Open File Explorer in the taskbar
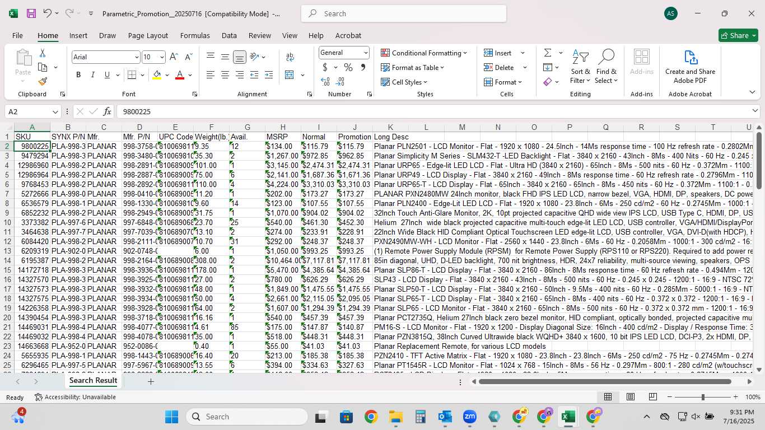This screenshot has width=765, height=430. 396,417
